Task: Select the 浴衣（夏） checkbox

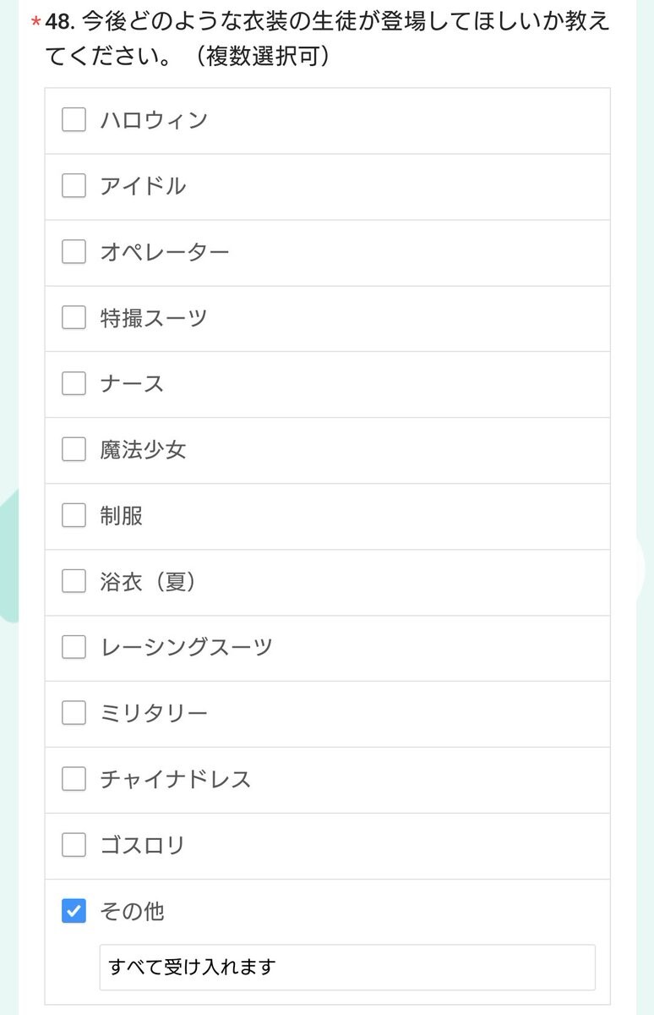Action: [74, 582]
